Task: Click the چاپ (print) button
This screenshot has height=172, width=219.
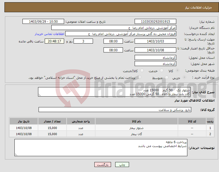Action: point(122,165)
